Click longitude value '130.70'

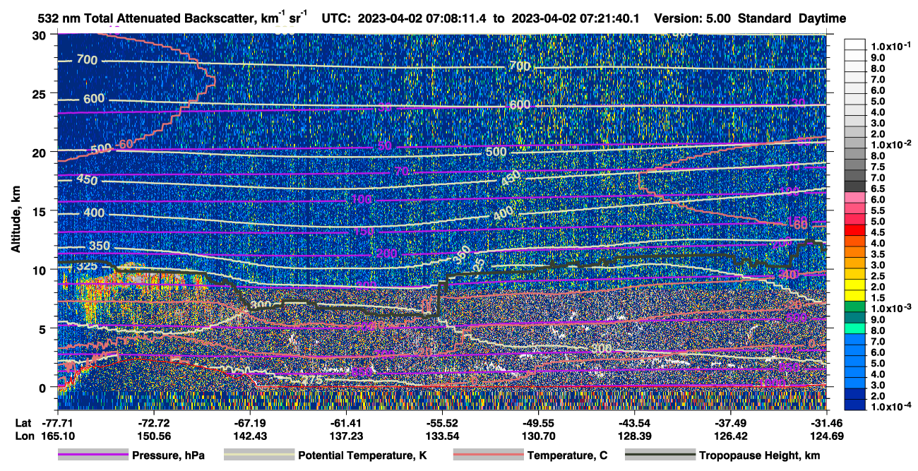tap(537, 436)
